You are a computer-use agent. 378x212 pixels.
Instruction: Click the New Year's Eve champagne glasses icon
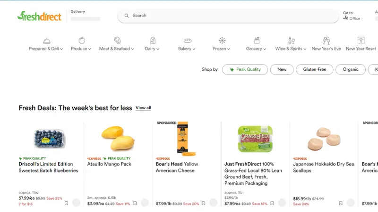click(326, 41)
